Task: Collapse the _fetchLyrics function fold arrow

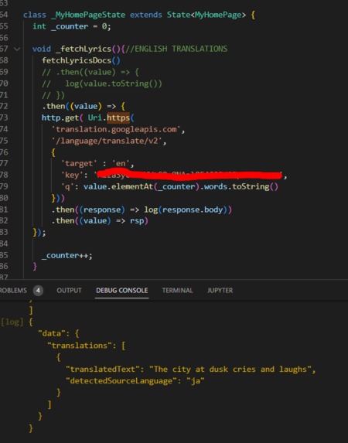Action: (x=17, y=49)
